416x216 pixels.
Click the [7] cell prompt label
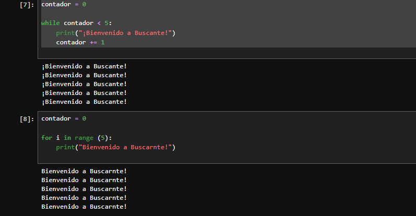tap(27, 5)
